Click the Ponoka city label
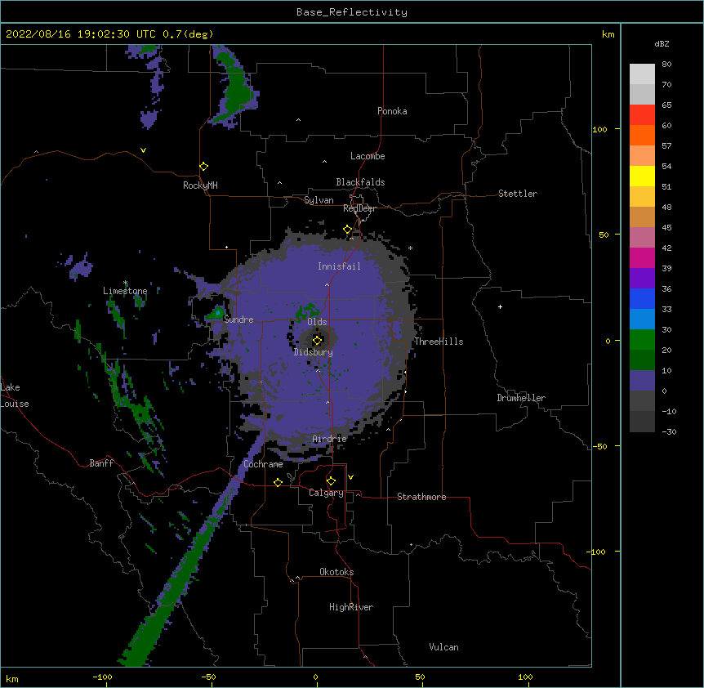The image size is (704, 688). (x=392, y=111)
